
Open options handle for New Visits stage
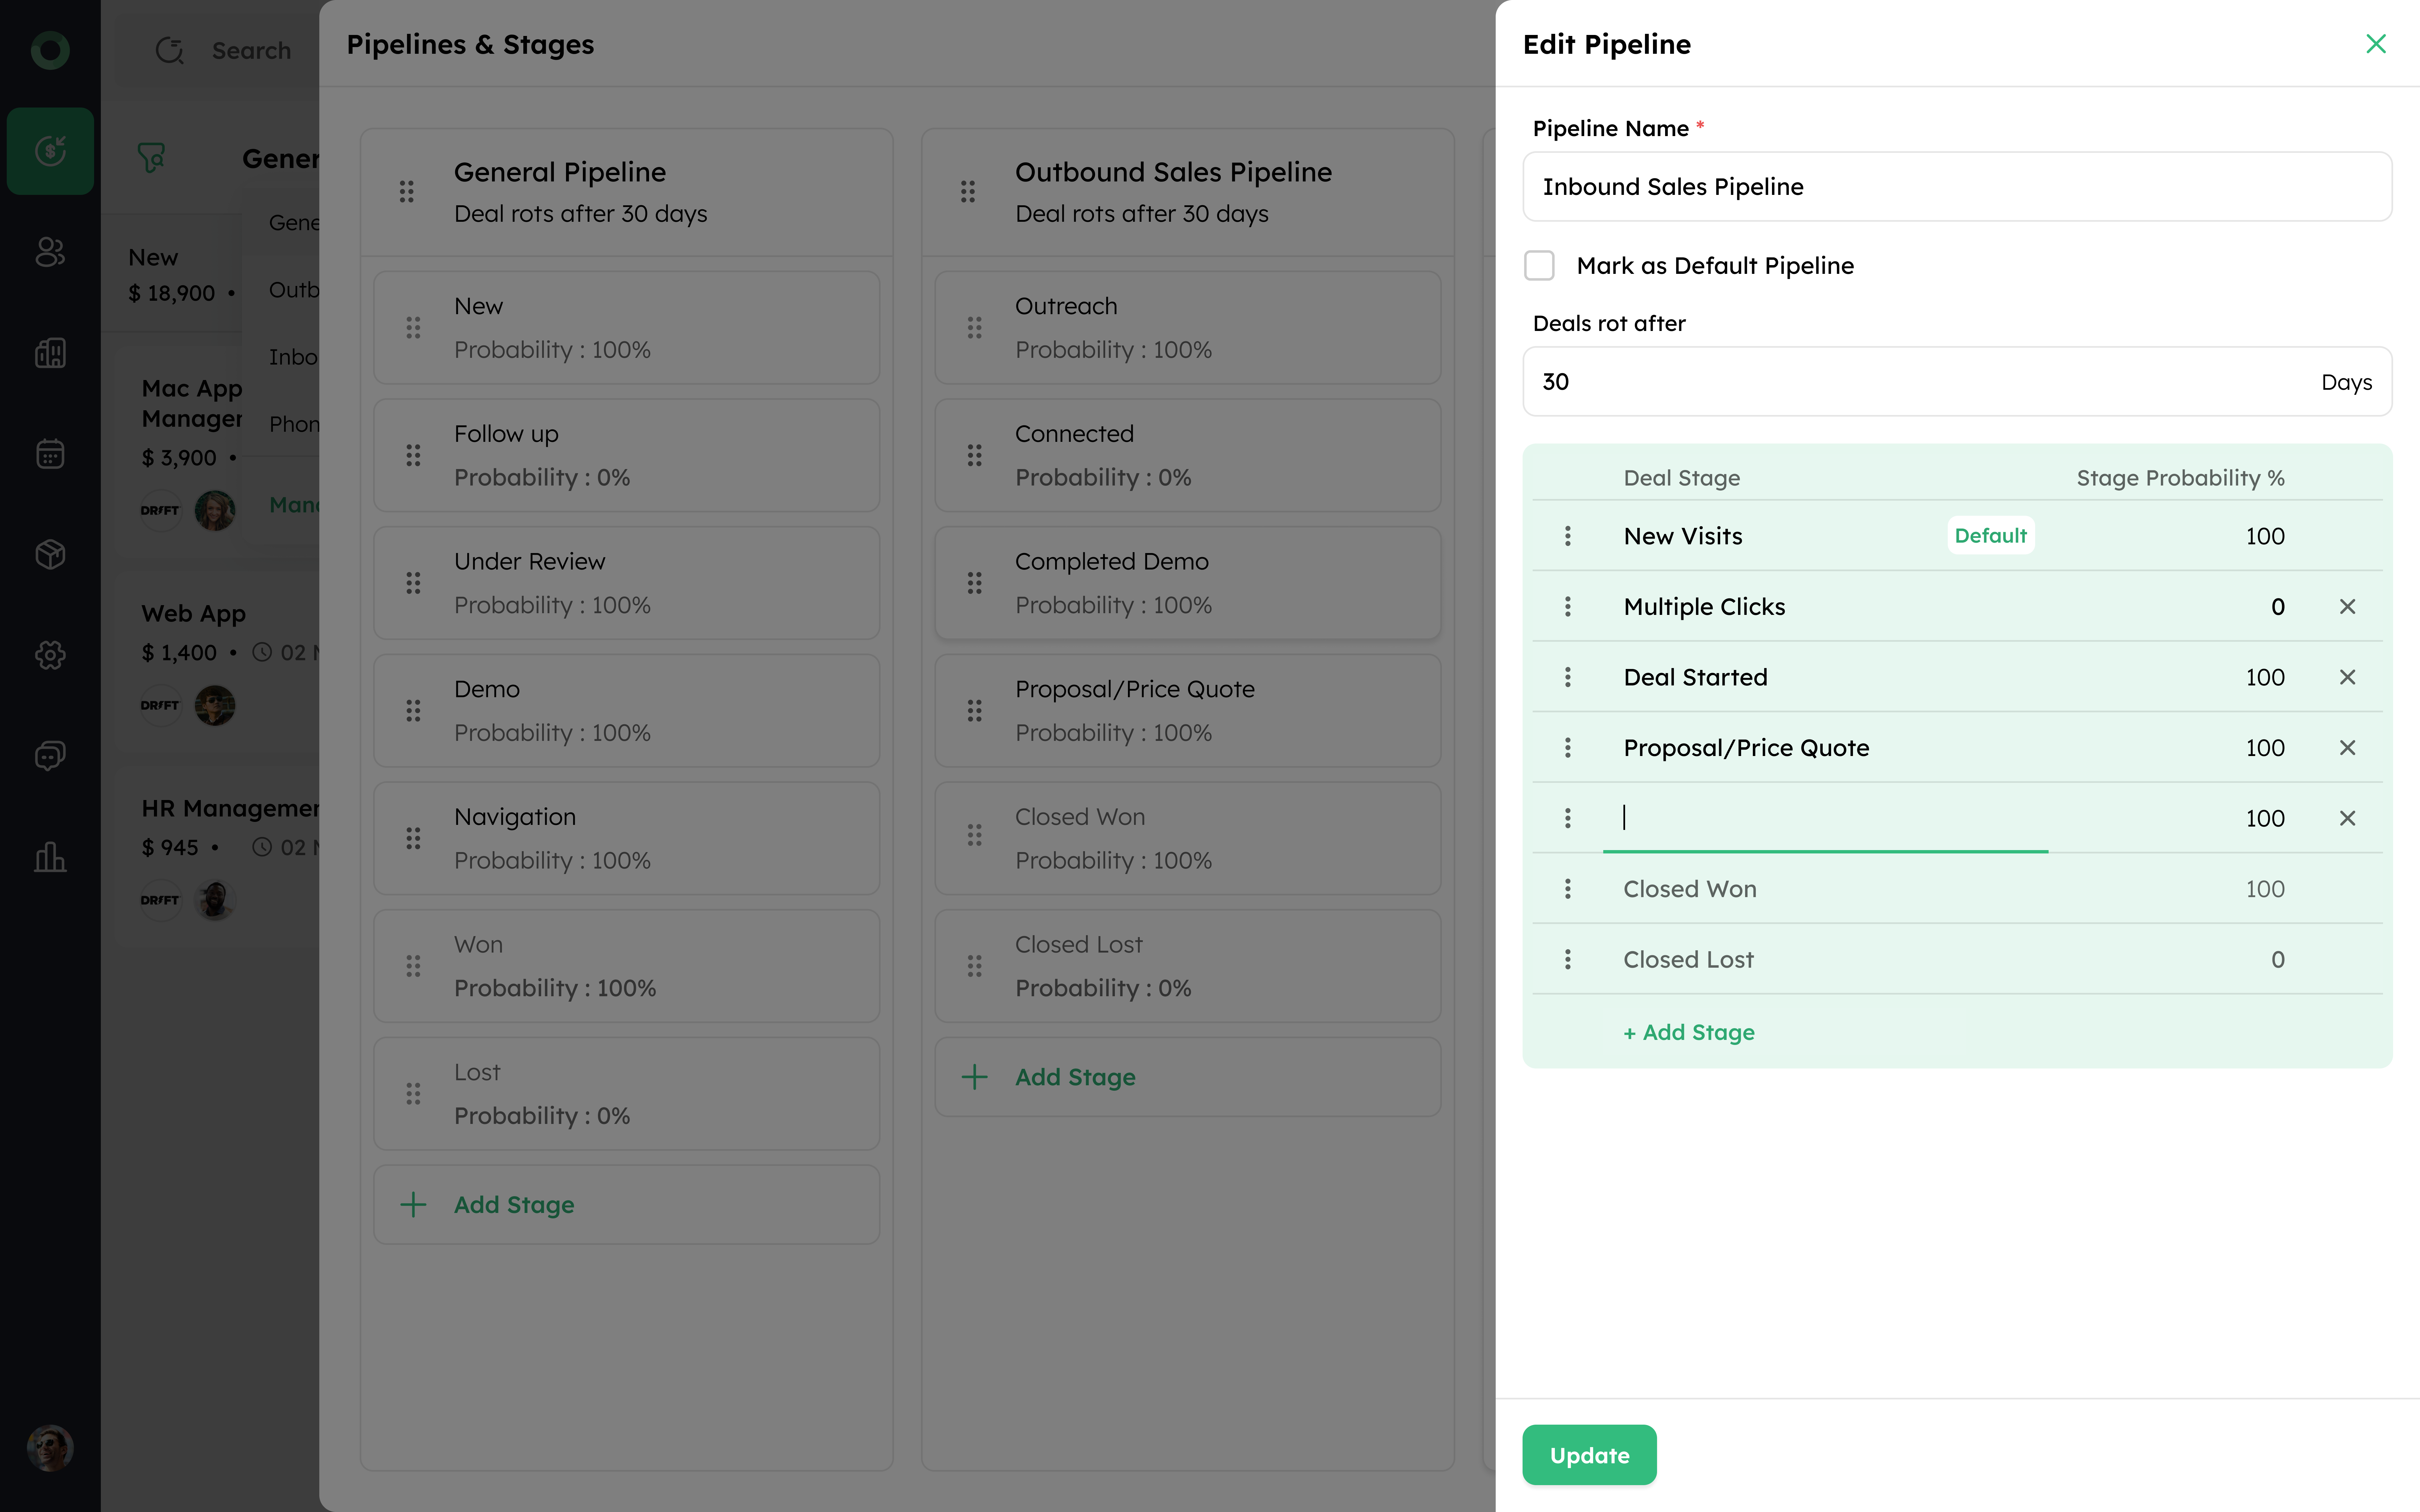(1568, 536)
